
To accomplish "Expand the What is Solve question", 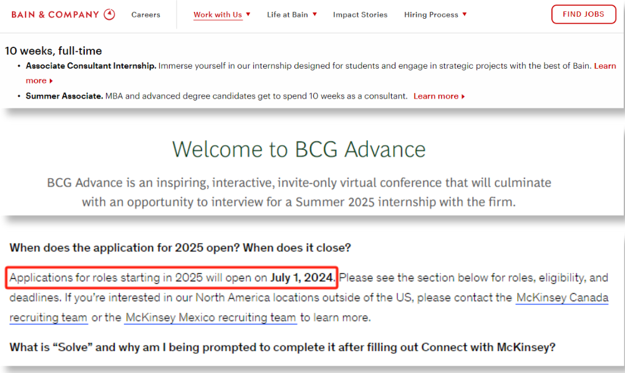I will pos(282,347).
